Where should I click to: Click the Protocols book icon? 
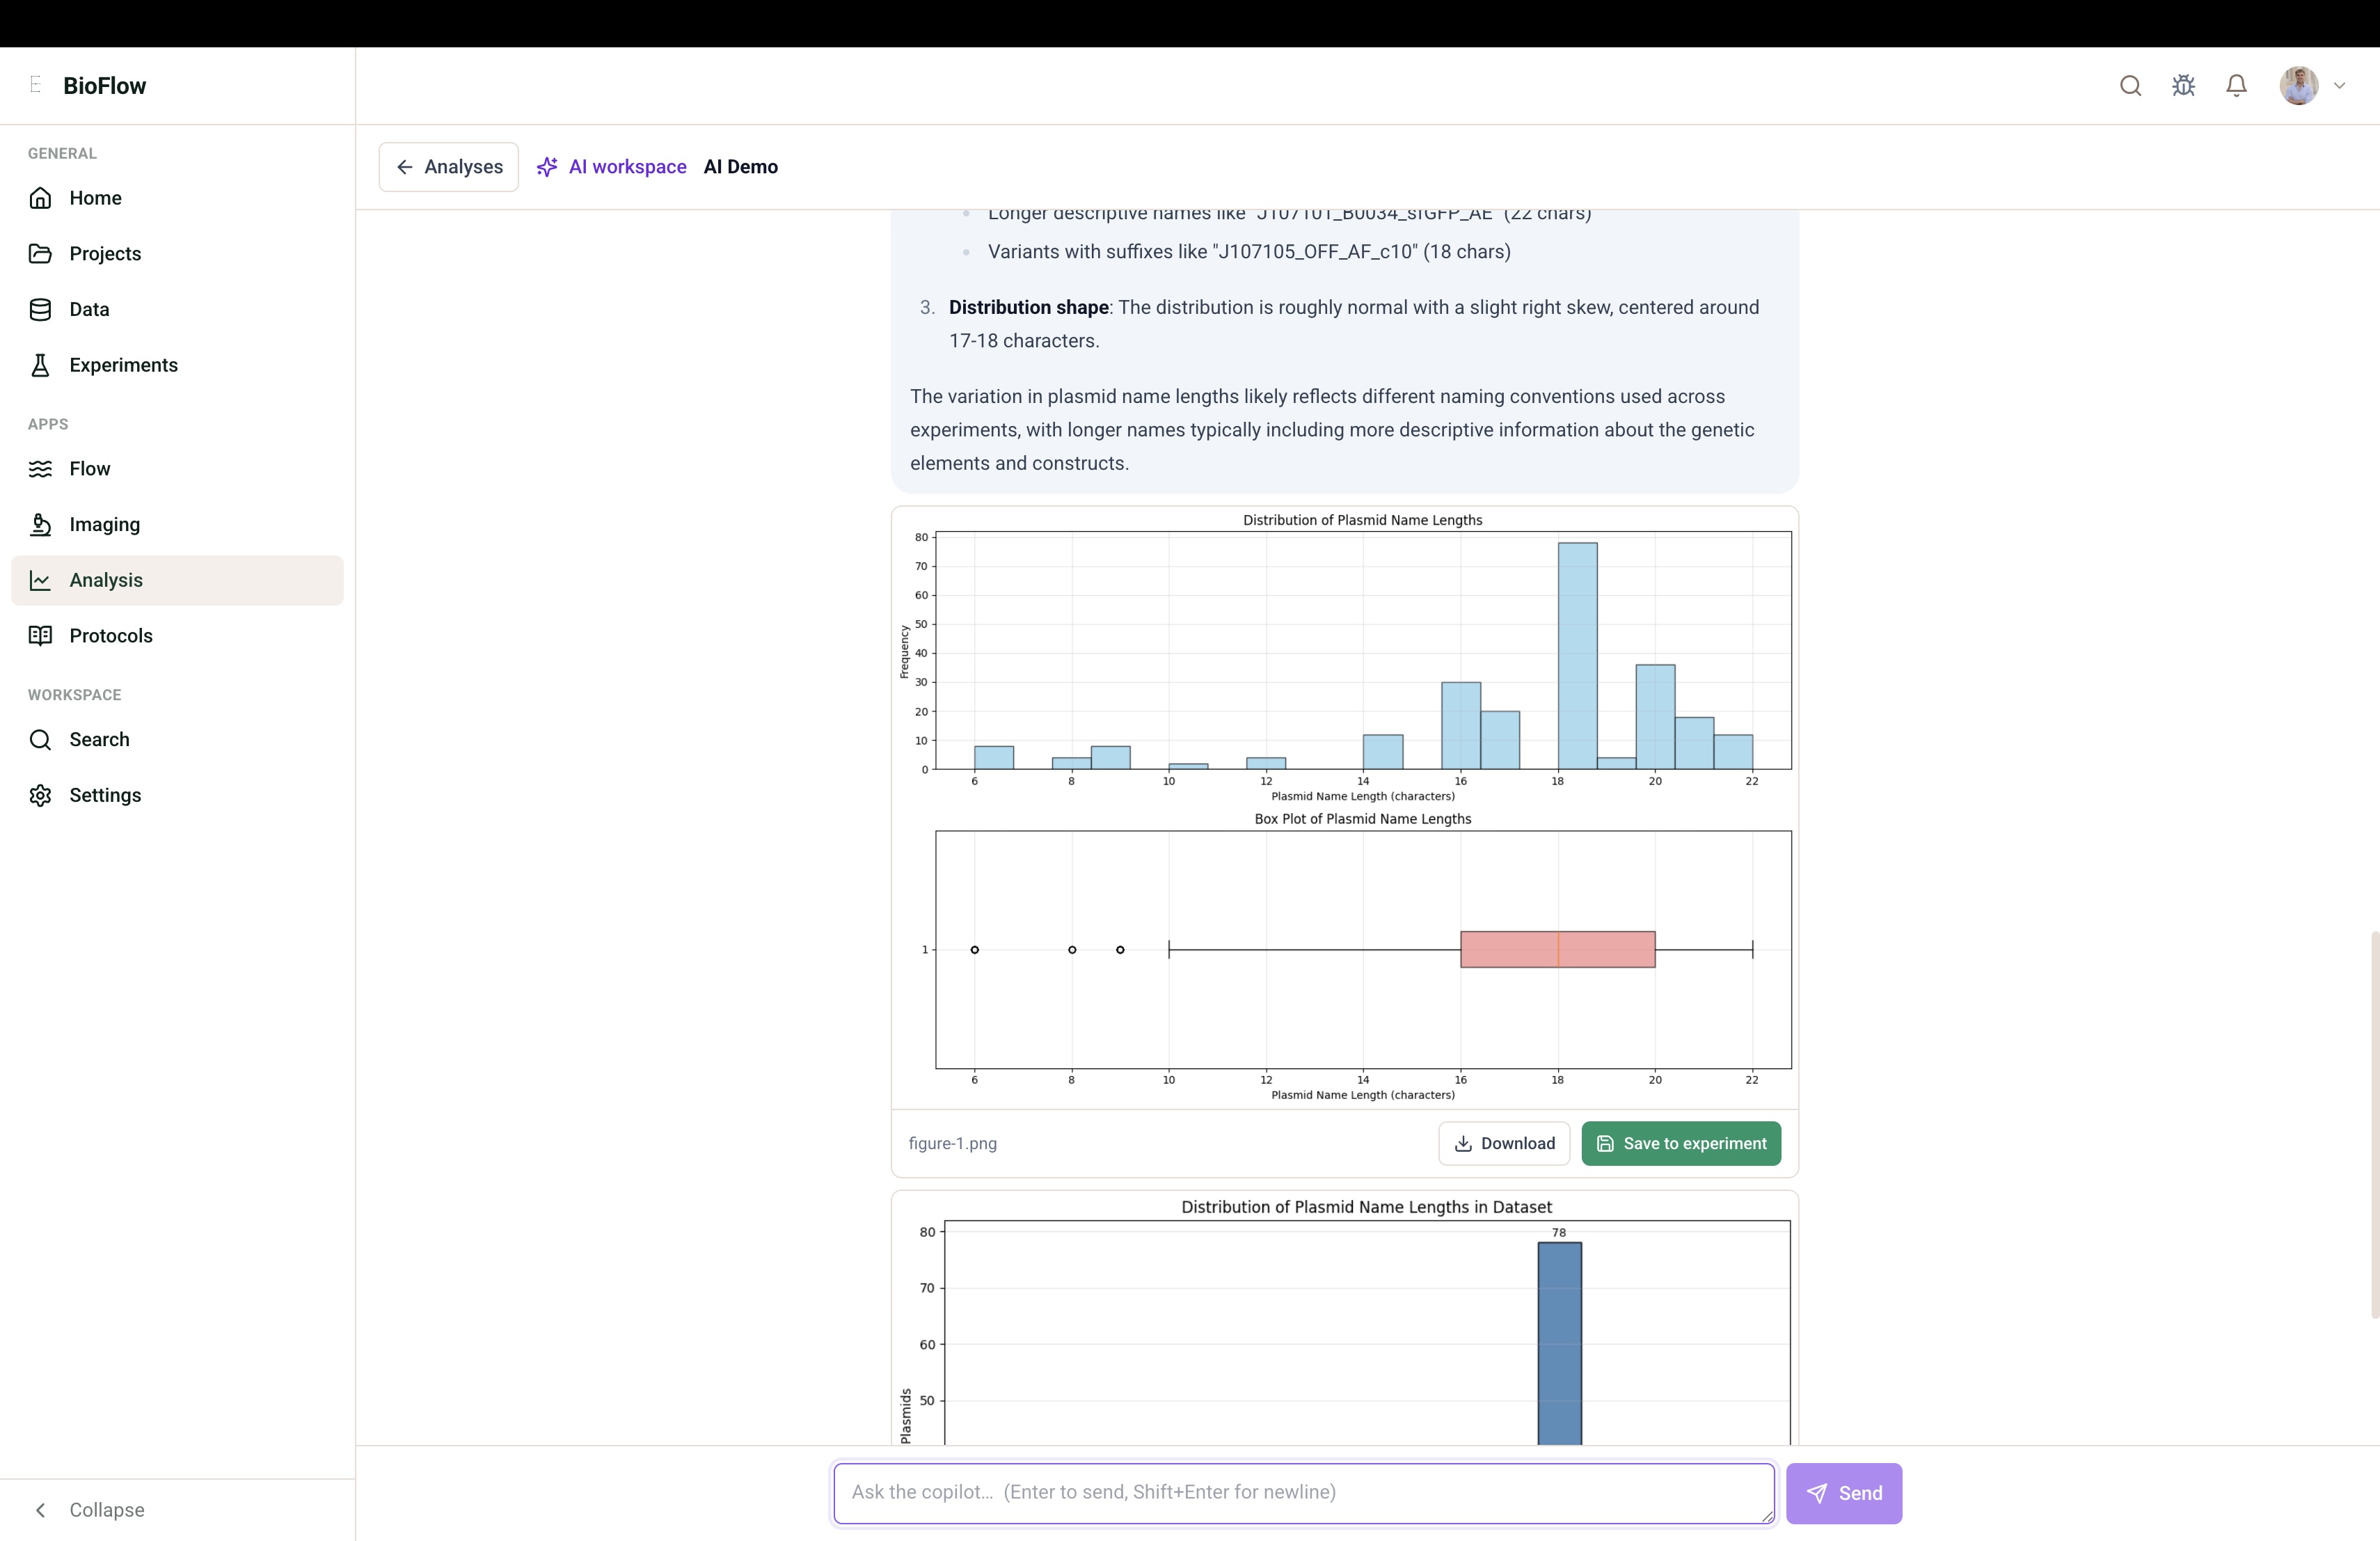pos(40,636)
